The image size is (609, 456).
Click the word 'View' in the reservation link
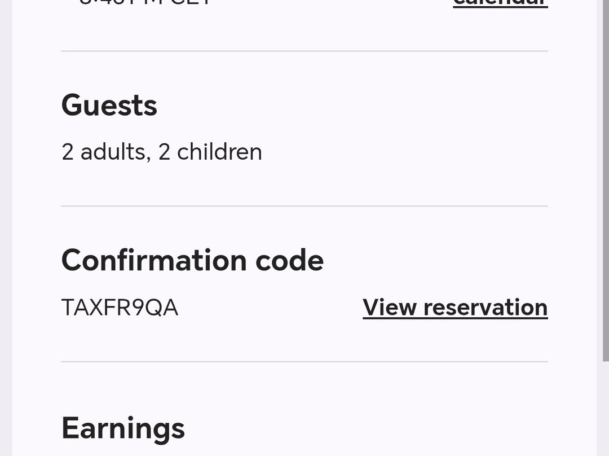click(x=389, y=308)
